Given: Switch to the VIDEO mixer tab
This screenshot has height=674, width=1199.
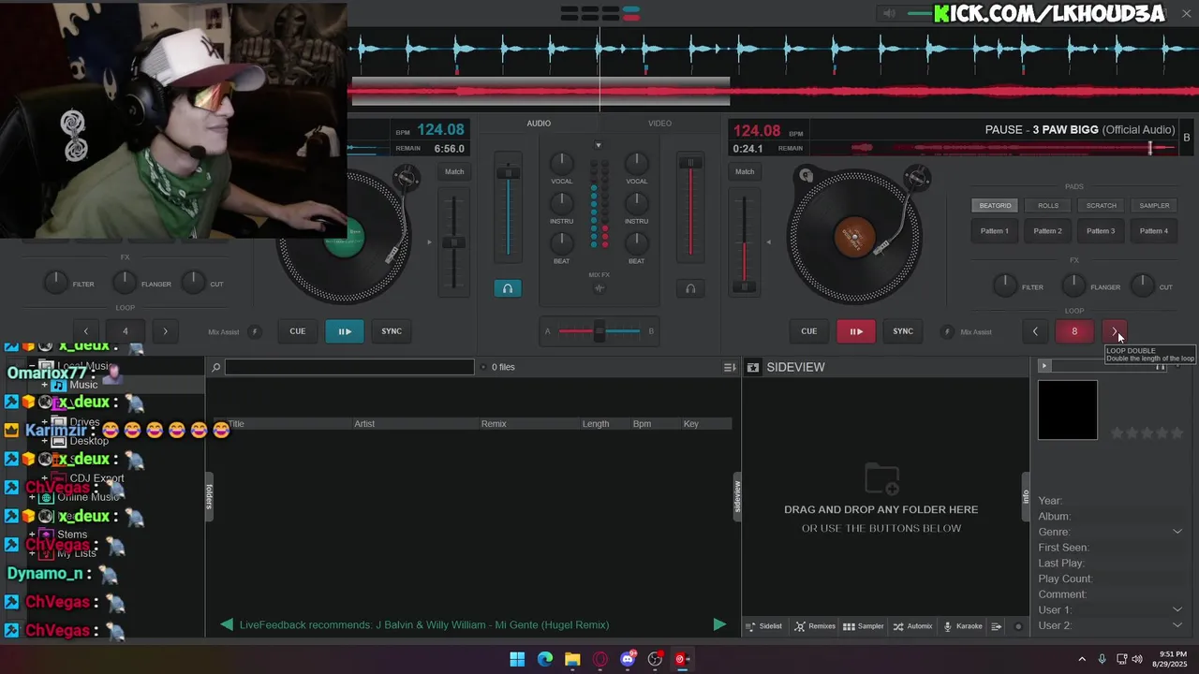Looking at the screenshot, I should click(659, 124).
